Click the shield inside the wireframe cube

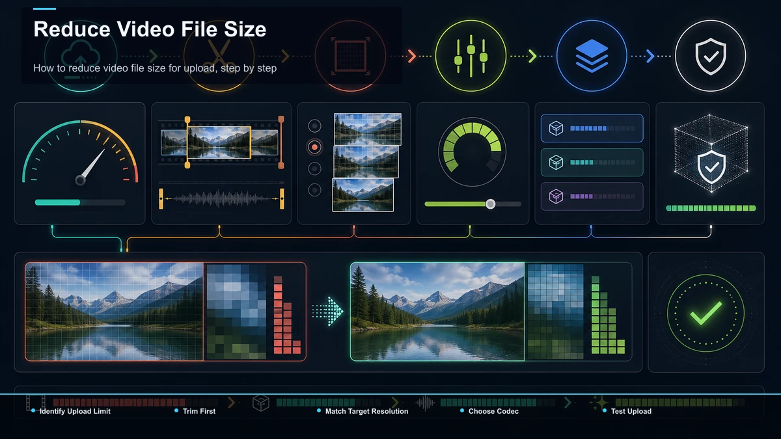point(711,168)
